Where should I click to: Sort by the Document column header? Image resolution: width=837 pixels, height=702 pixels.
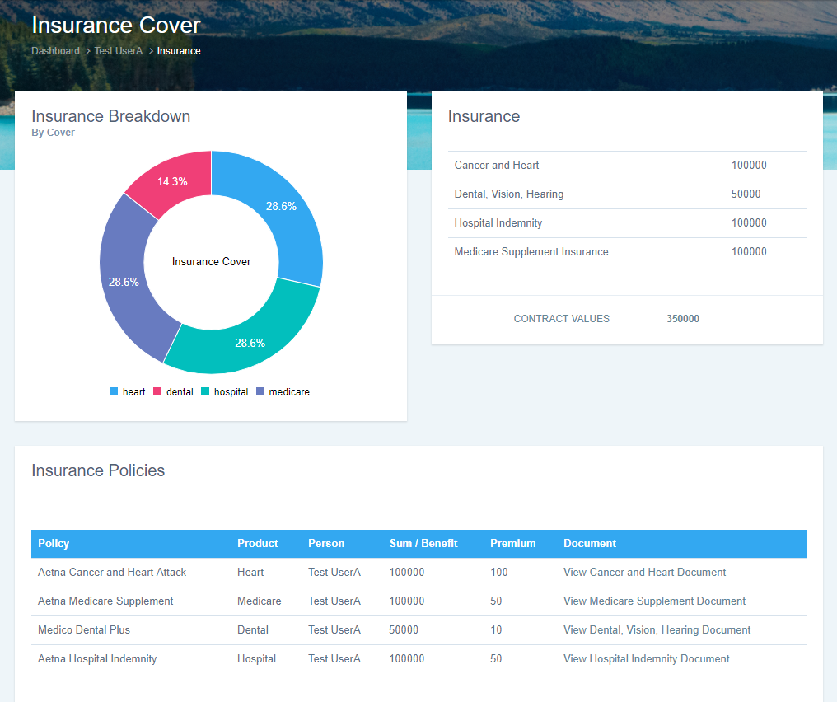coord(590,544)
